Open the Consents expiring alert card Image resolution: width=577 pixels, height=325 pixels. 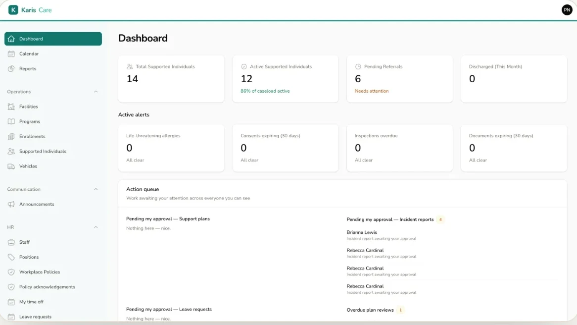point(286,148)
